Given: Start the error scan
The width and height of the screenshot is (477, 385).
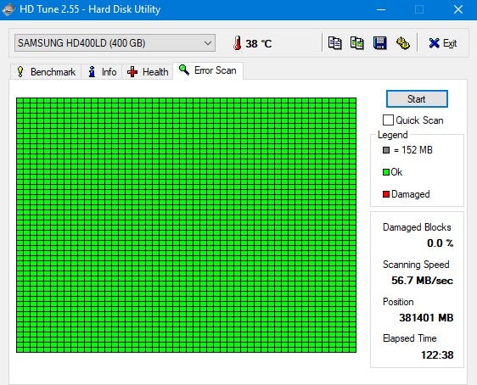Looking at the screenshot, I should pos(417,98).
